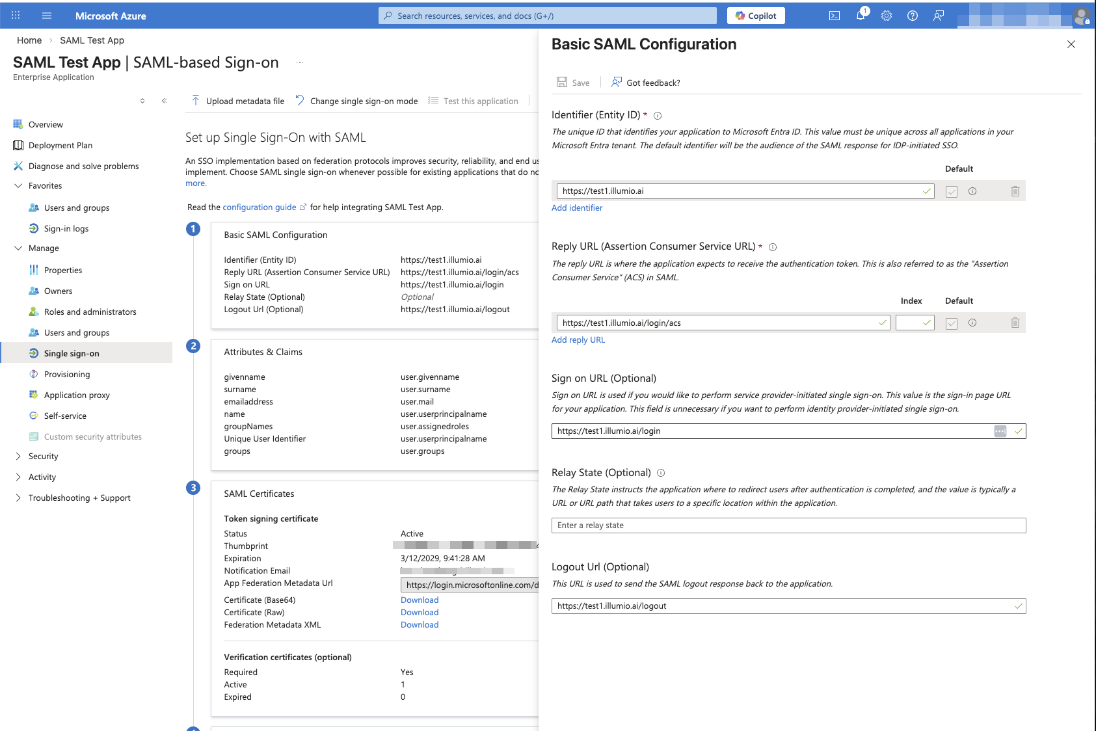The width and height of the screenshot is (1096, 731).
Task: Launch Copilot from the top bar
Action: pyautogui.click(x=756, y=16)
